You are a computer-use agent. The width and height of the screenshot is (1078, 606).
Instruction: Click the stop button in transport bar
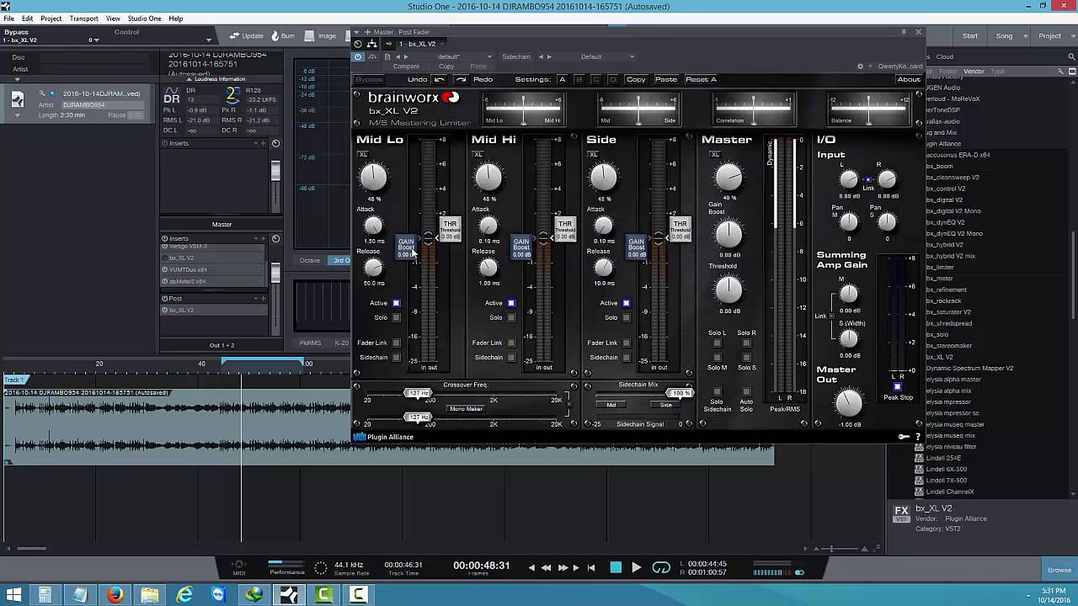pos(616,567)
